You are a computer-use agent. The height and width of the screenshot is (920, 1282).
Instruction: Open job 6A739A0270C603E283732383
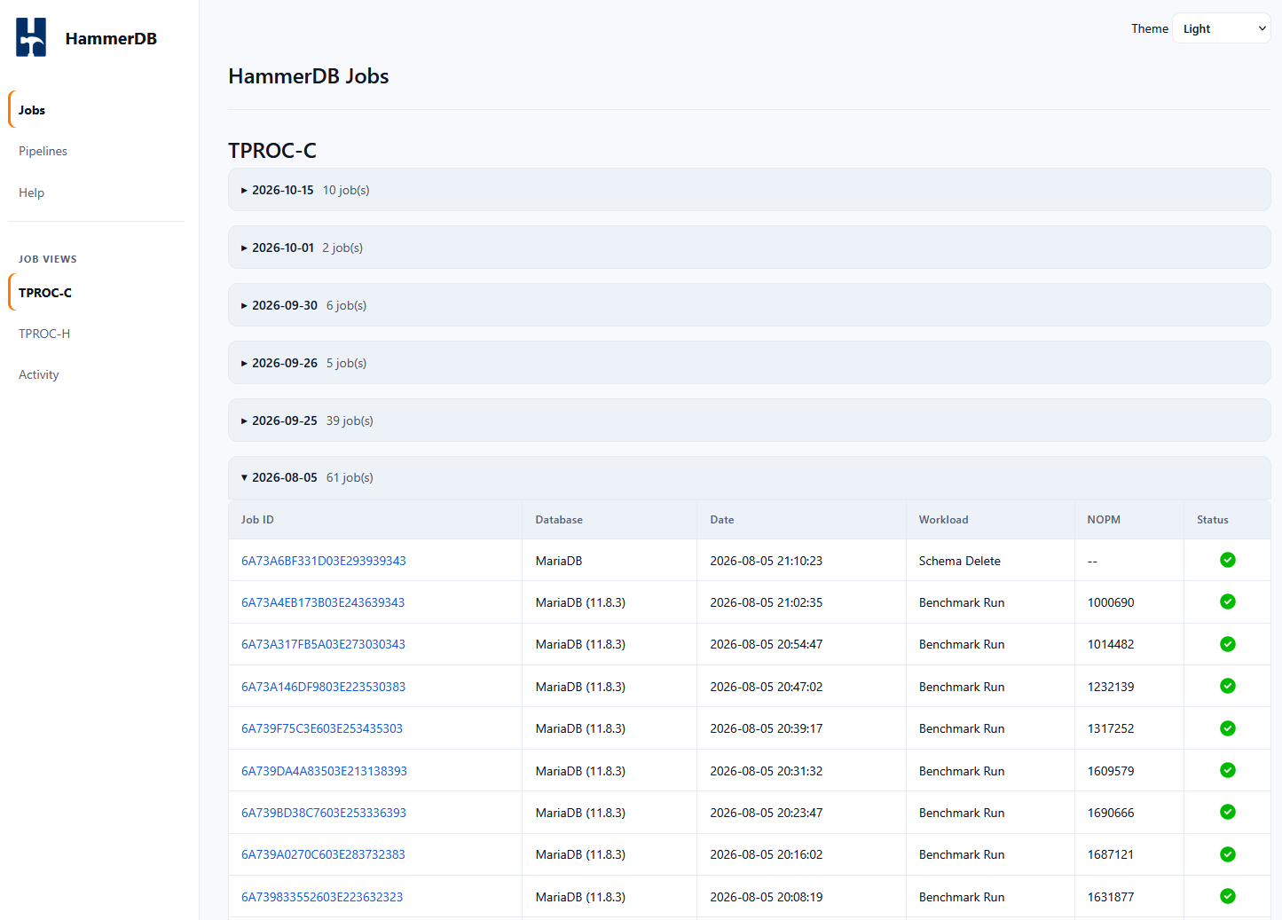point(323,854)
